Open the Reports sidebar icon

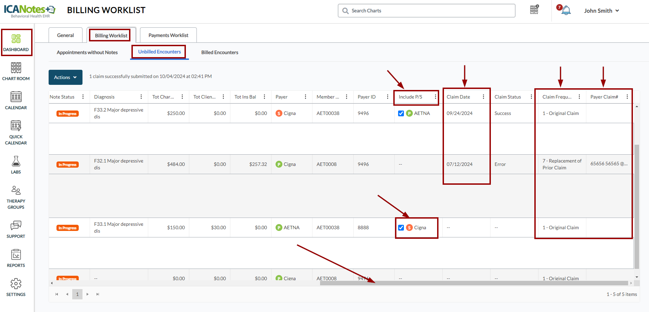pos(16,258)
